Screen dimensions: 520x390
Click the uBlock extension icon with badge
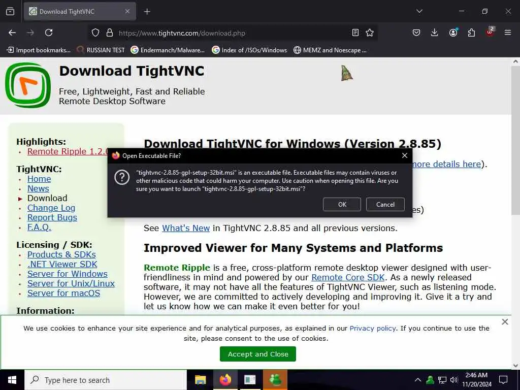[x=490, y=32]
